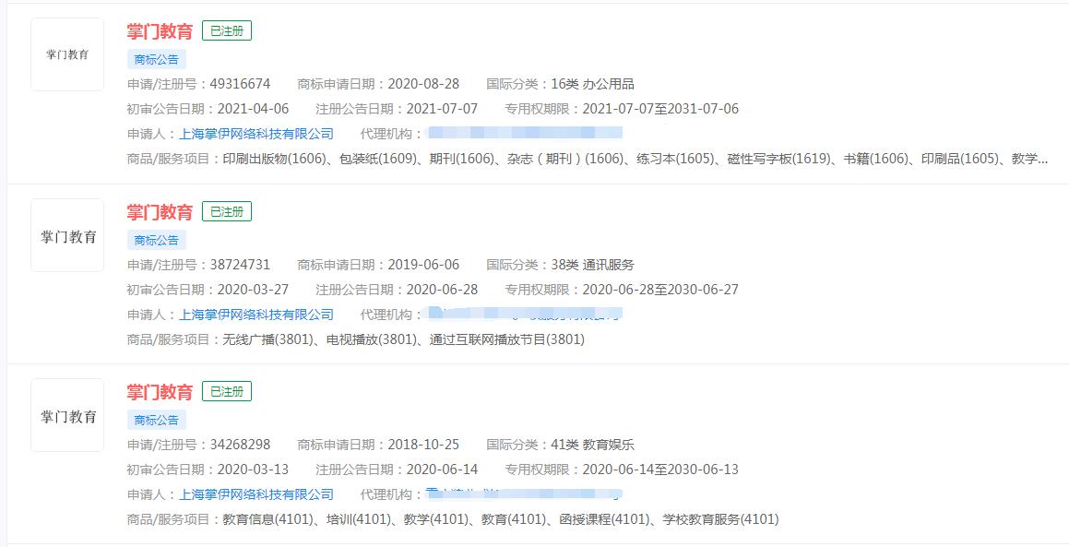Open the 掌门教育 title of the class 41 trademark
Screen dimensions: 1069x547
(x=160, y=392)
